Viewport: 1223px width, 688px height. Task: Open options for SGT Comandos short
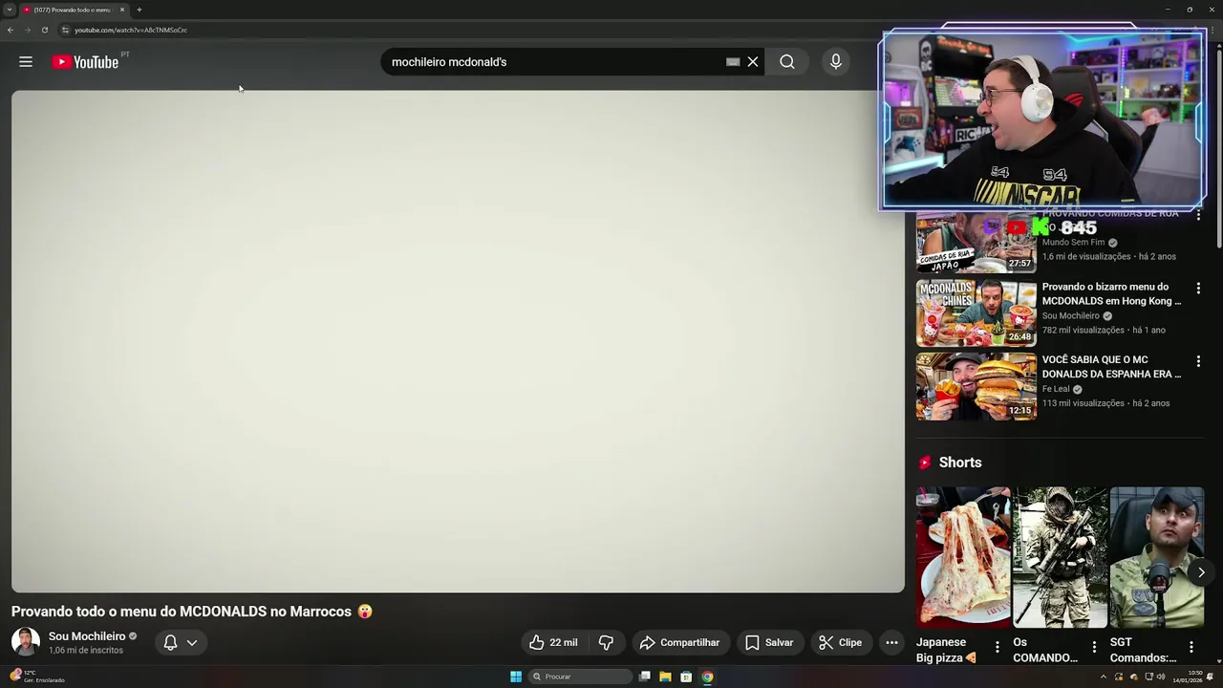(x=1191, y=647)
